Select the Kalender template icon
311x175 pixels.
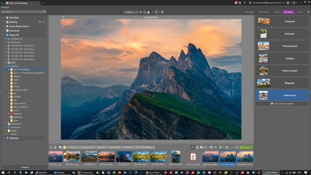click(x=263, y=33)
